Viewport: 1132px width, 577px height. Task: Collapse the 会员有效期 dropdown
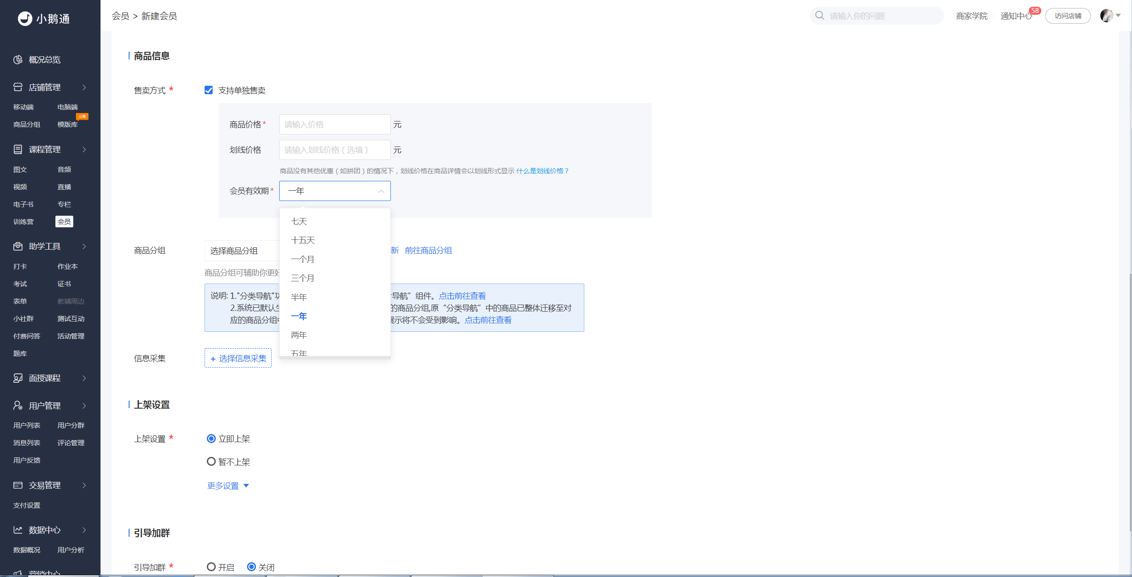pos(335,191)
